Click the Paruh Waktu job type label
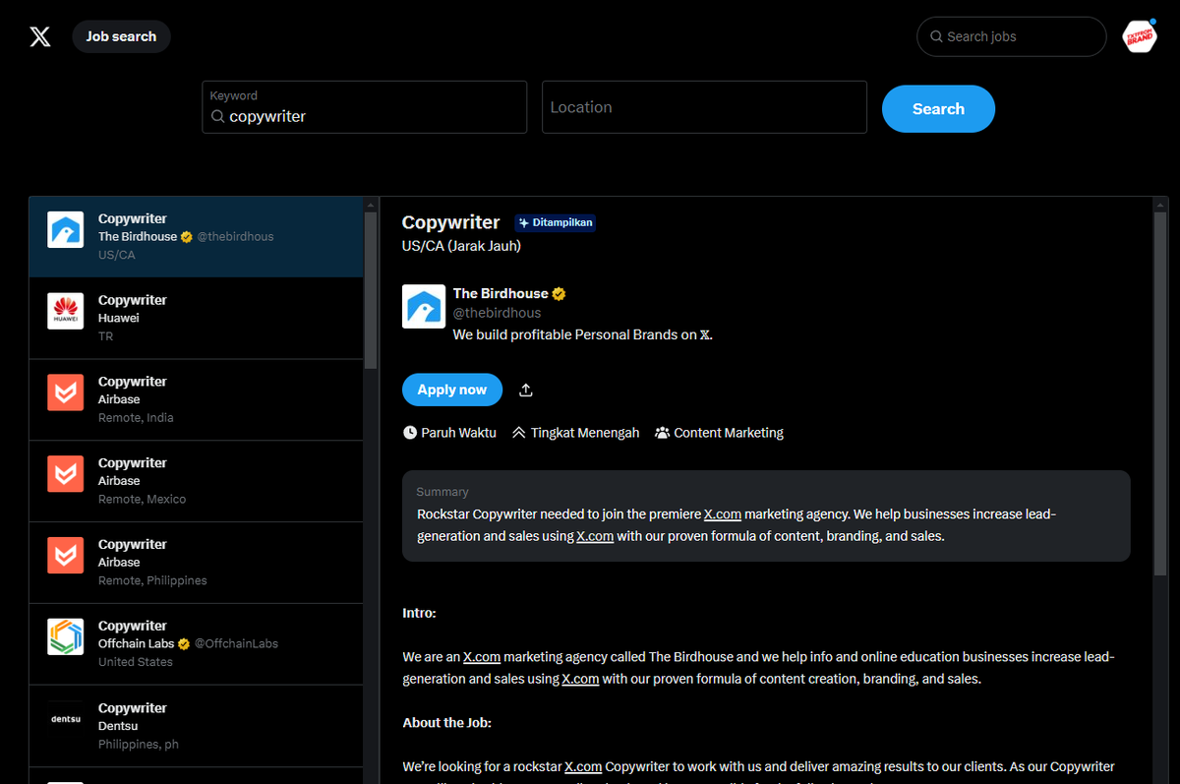Viewport: 1180px width, 784px height. [x=458, y=433]
